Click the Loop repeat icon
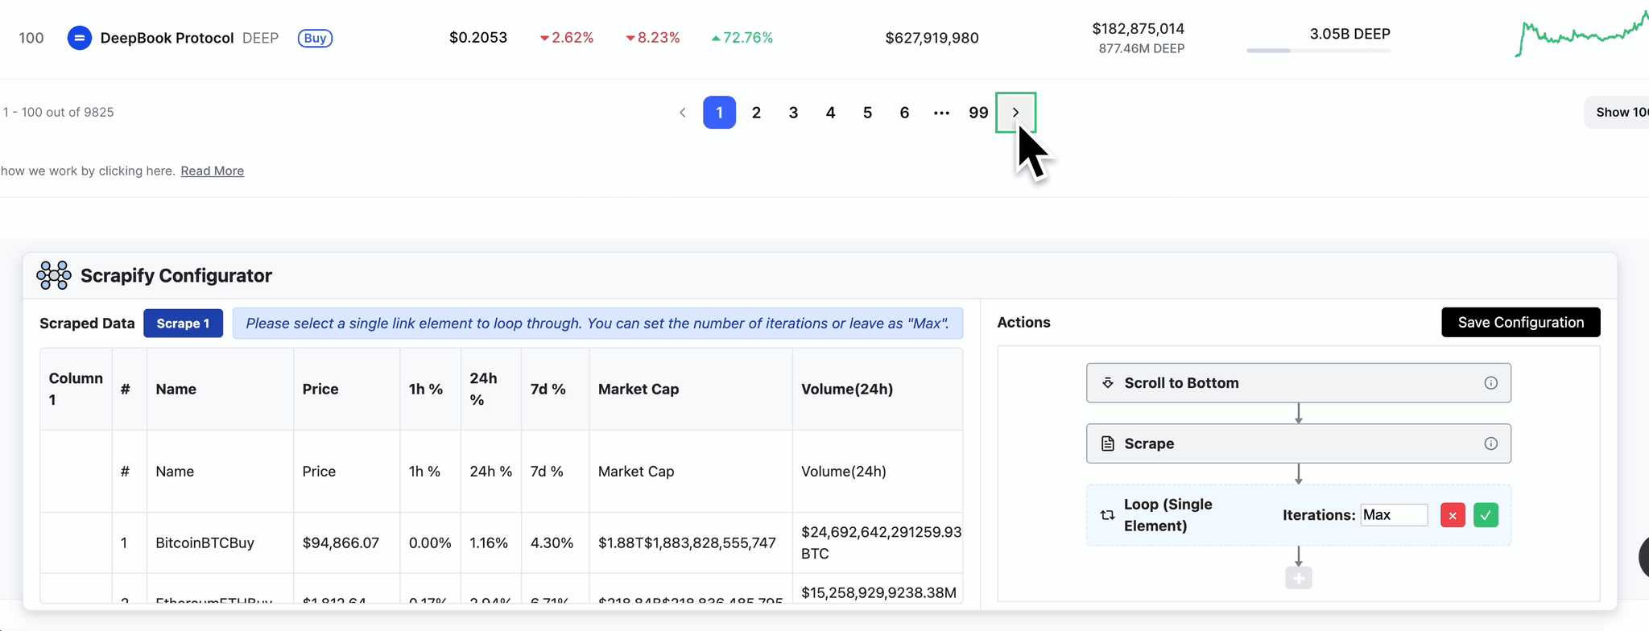The image size is (1649, 631). (1108, 515)
